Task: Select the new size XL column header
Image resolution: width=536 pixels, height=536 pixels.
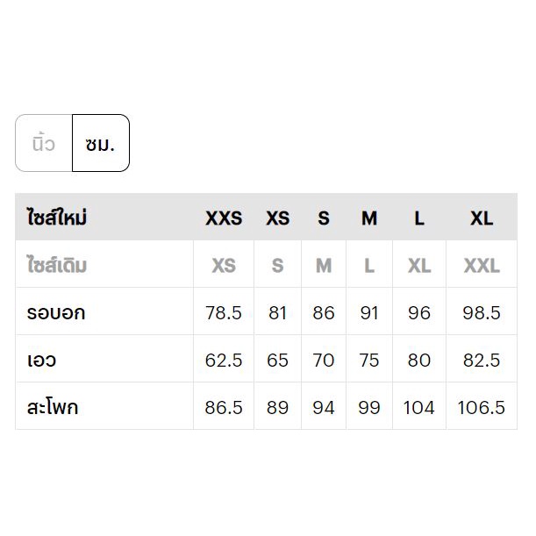Action: tap(482, 218)
